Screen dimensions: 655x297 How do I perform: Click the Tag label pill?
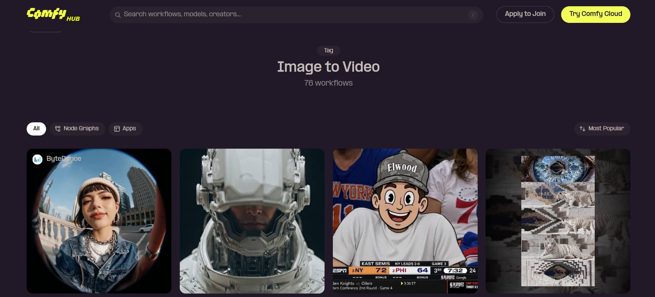pos(328,51)
